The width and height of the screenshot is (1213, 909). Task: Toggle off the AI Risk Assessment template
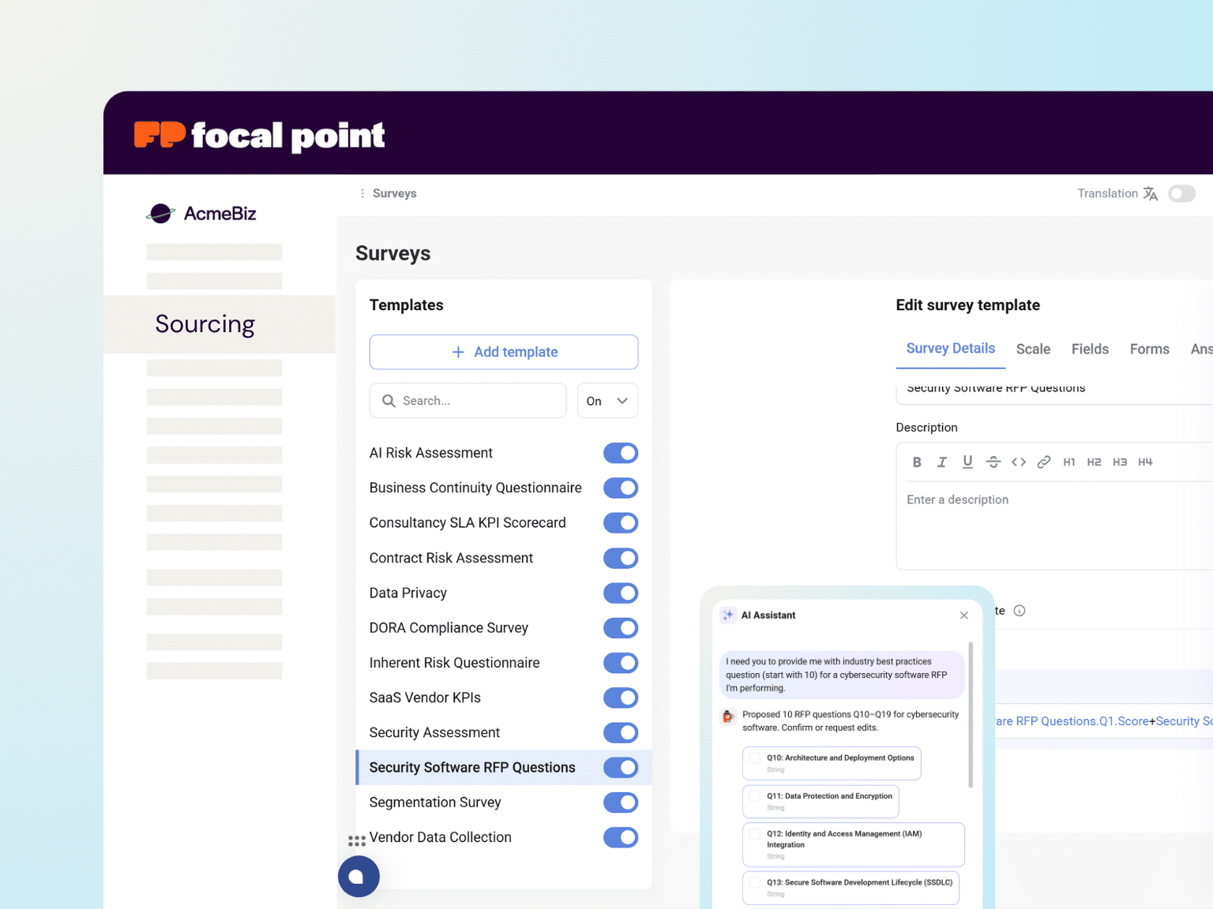click(x=621, y=452)
